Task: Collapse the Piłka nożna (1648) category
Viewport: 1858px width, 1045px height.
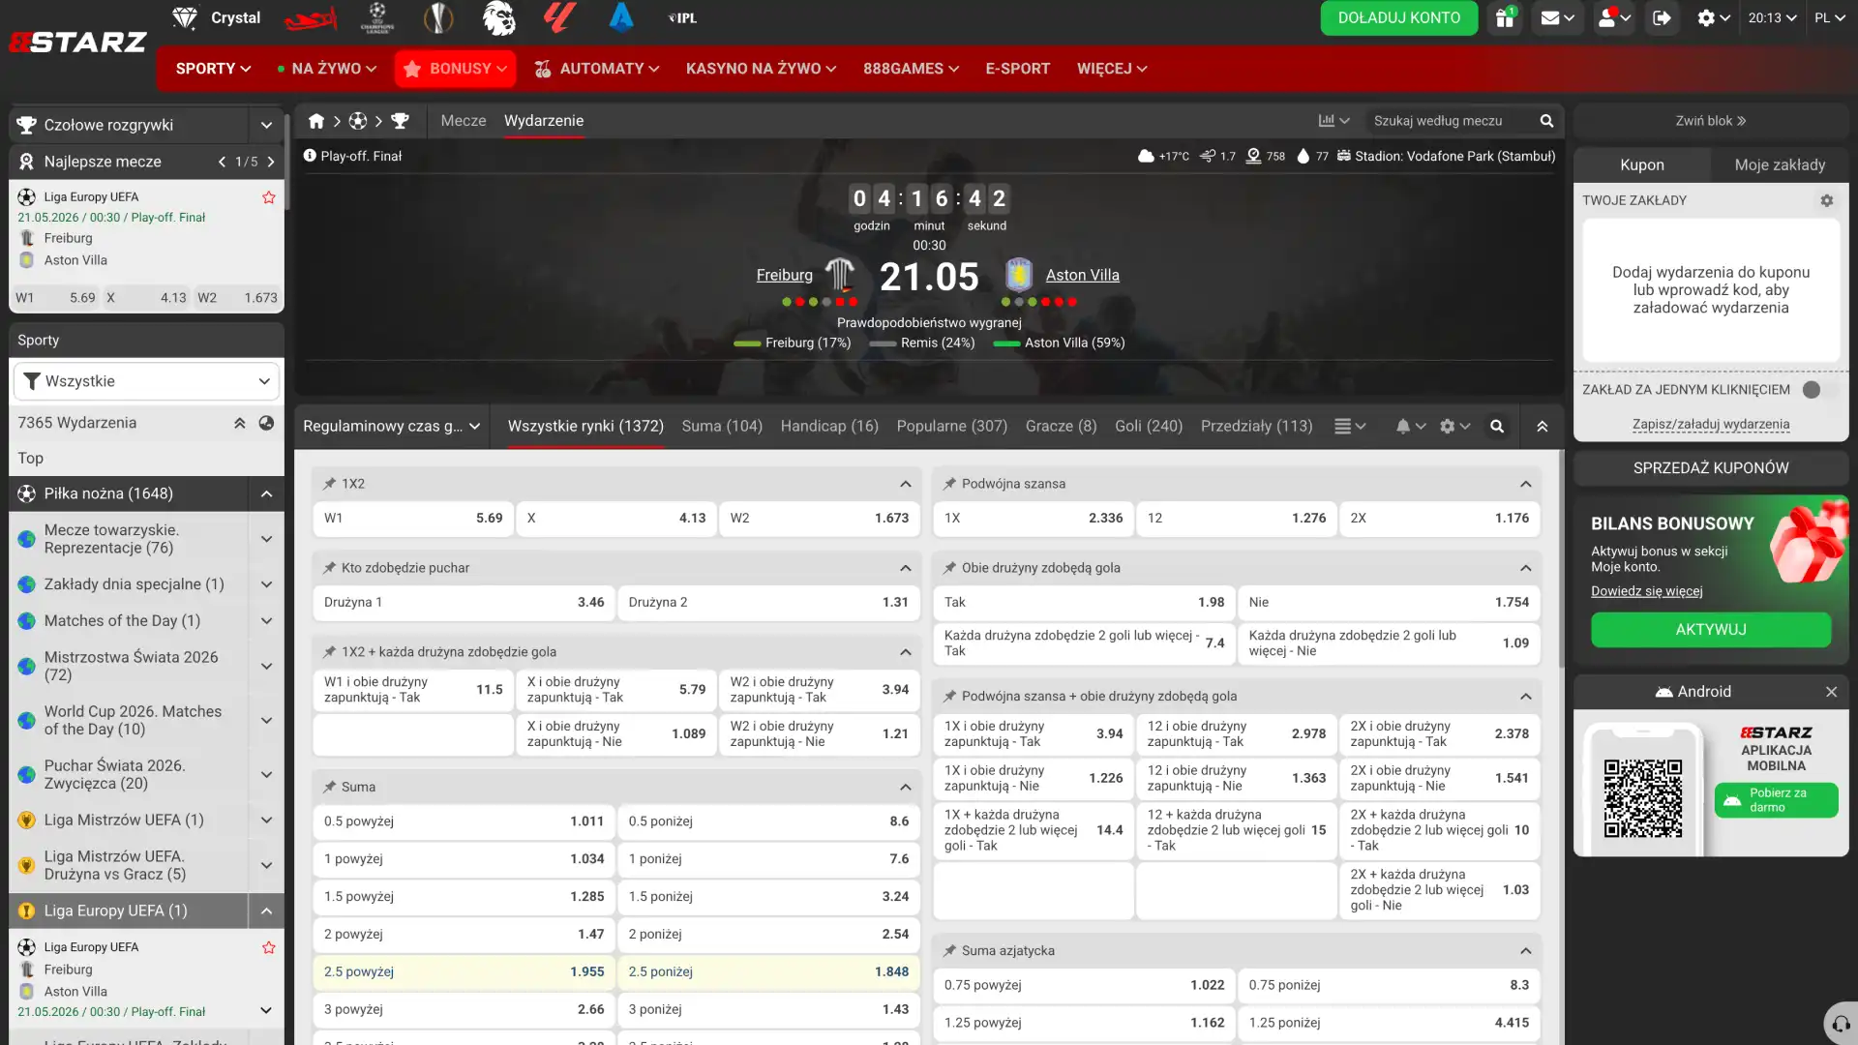Action: coord(266,493)
